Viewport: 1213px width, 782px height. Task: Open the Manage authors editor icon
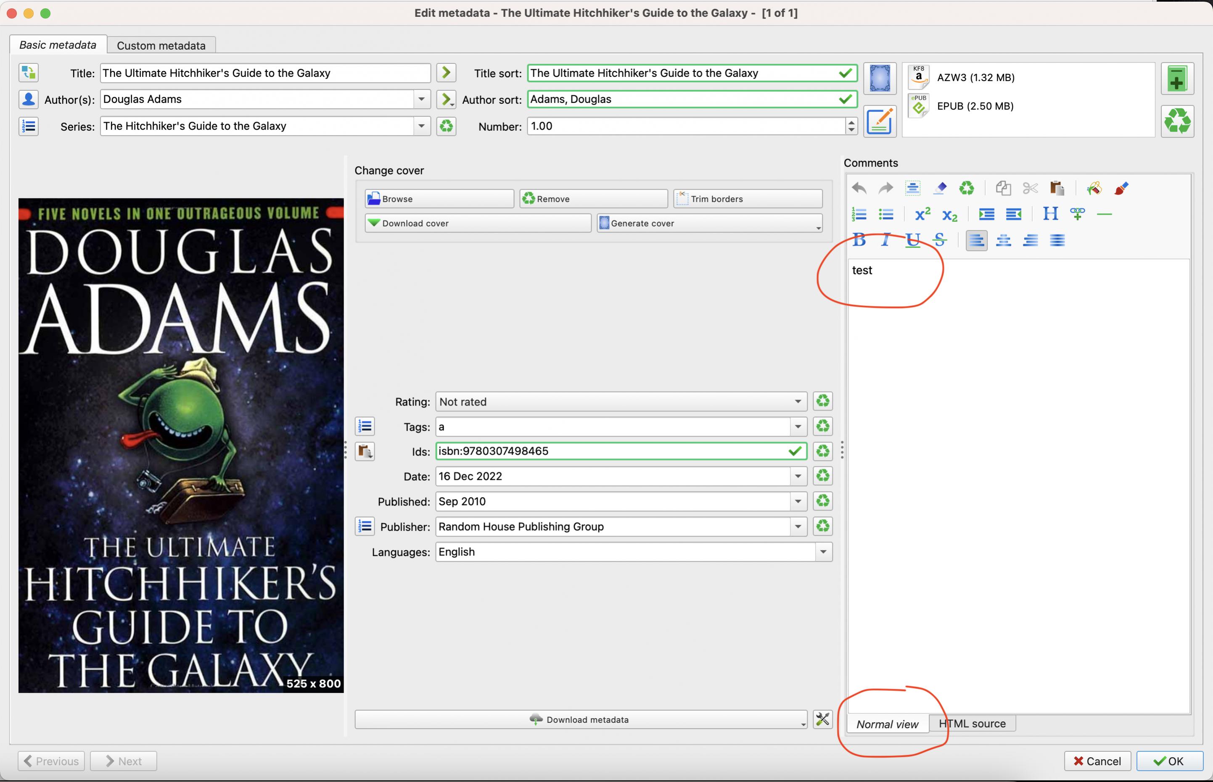click(29, 99)
